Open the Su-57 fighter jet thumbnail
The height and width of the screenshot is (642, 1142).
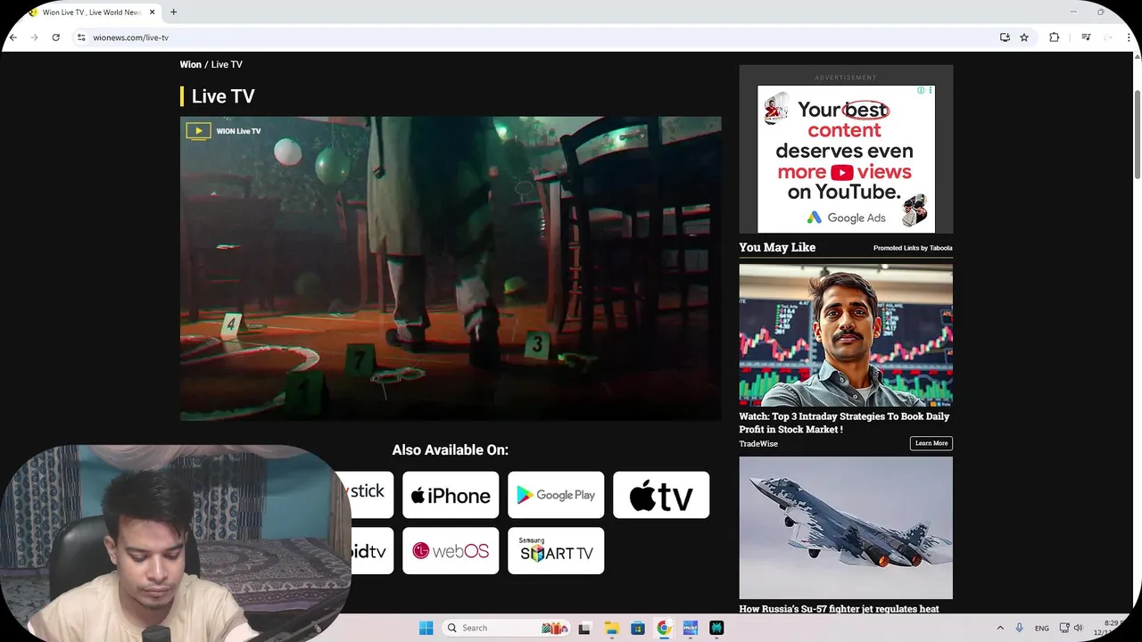[x=846, y=528]
